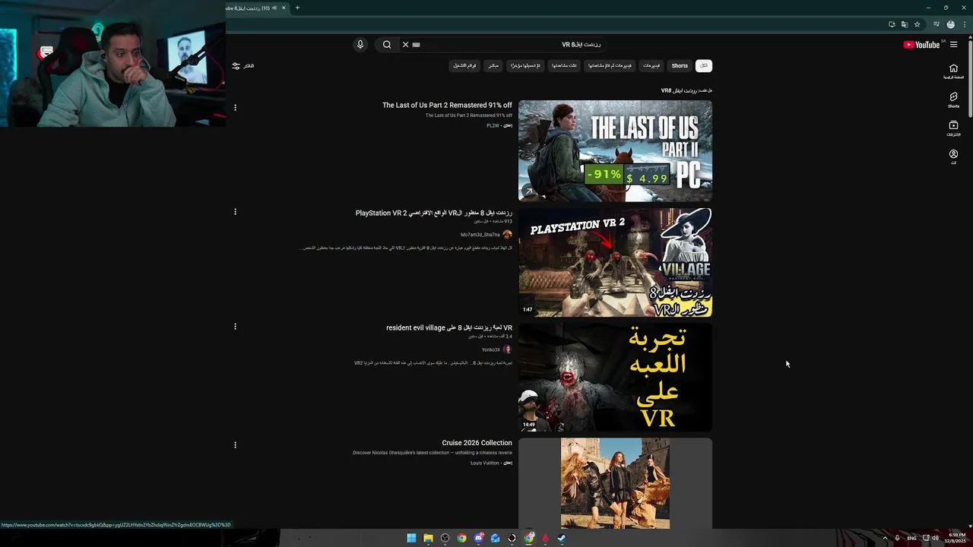973x547 pixels.
Task: Open Discord from the taskbar
Action: [478, 539]
